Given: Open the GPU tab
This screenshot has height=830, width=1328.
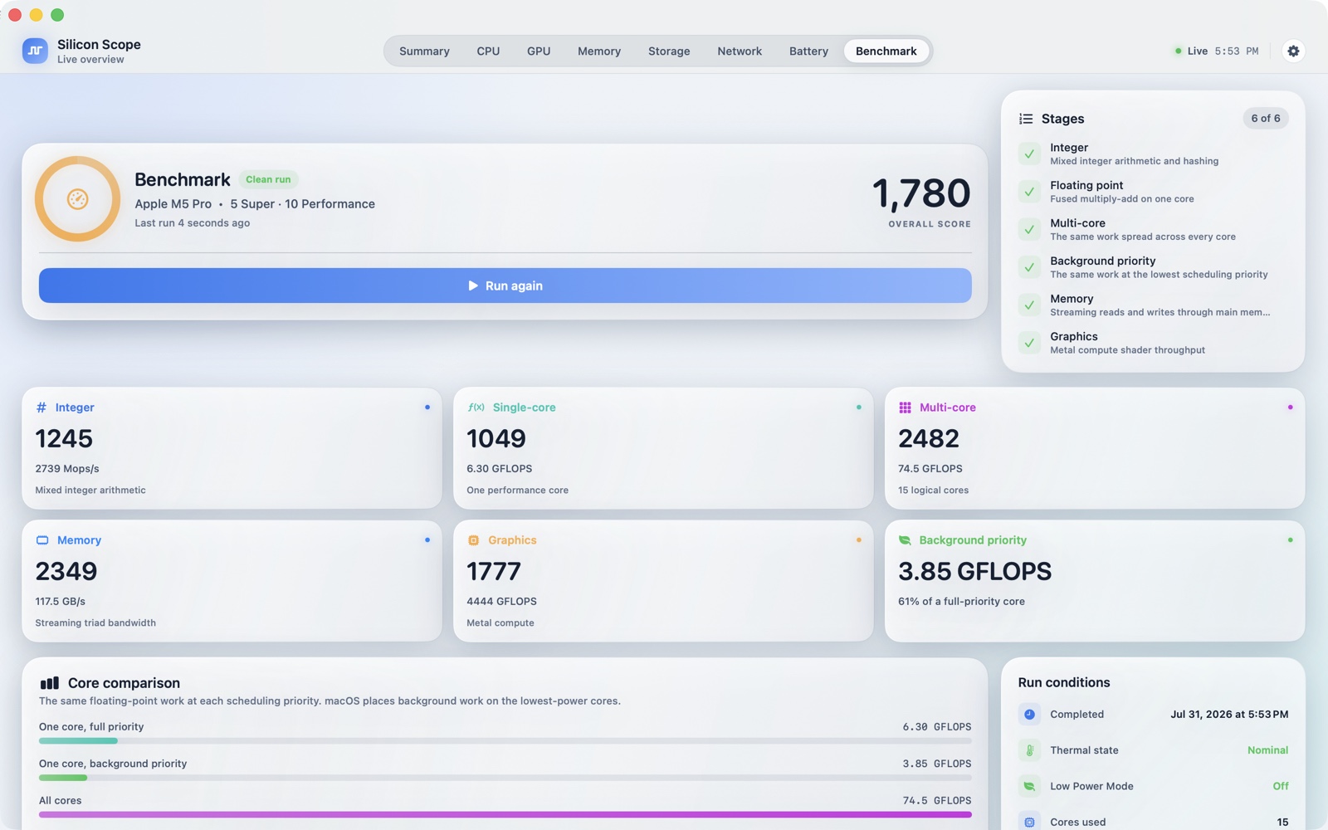Looking at the screenshot, I should [539, 51].
